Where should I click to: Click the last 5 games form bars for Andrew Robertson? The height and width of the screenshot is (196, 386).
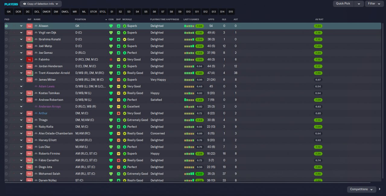(x=189, y=100)
